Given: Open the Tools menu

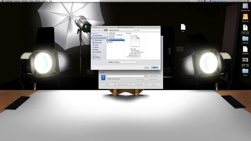Looking at the screenshot, I should coord(31,1).
